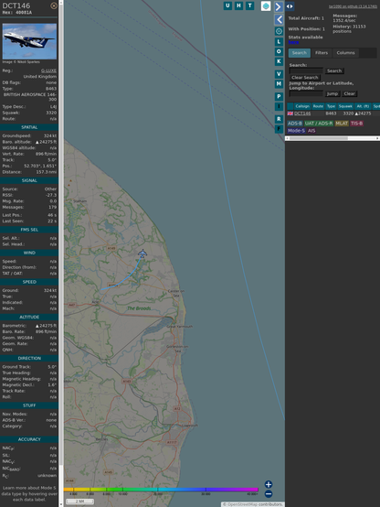
Task: Open the G-LUXE registration link
Action: [48, 70]
